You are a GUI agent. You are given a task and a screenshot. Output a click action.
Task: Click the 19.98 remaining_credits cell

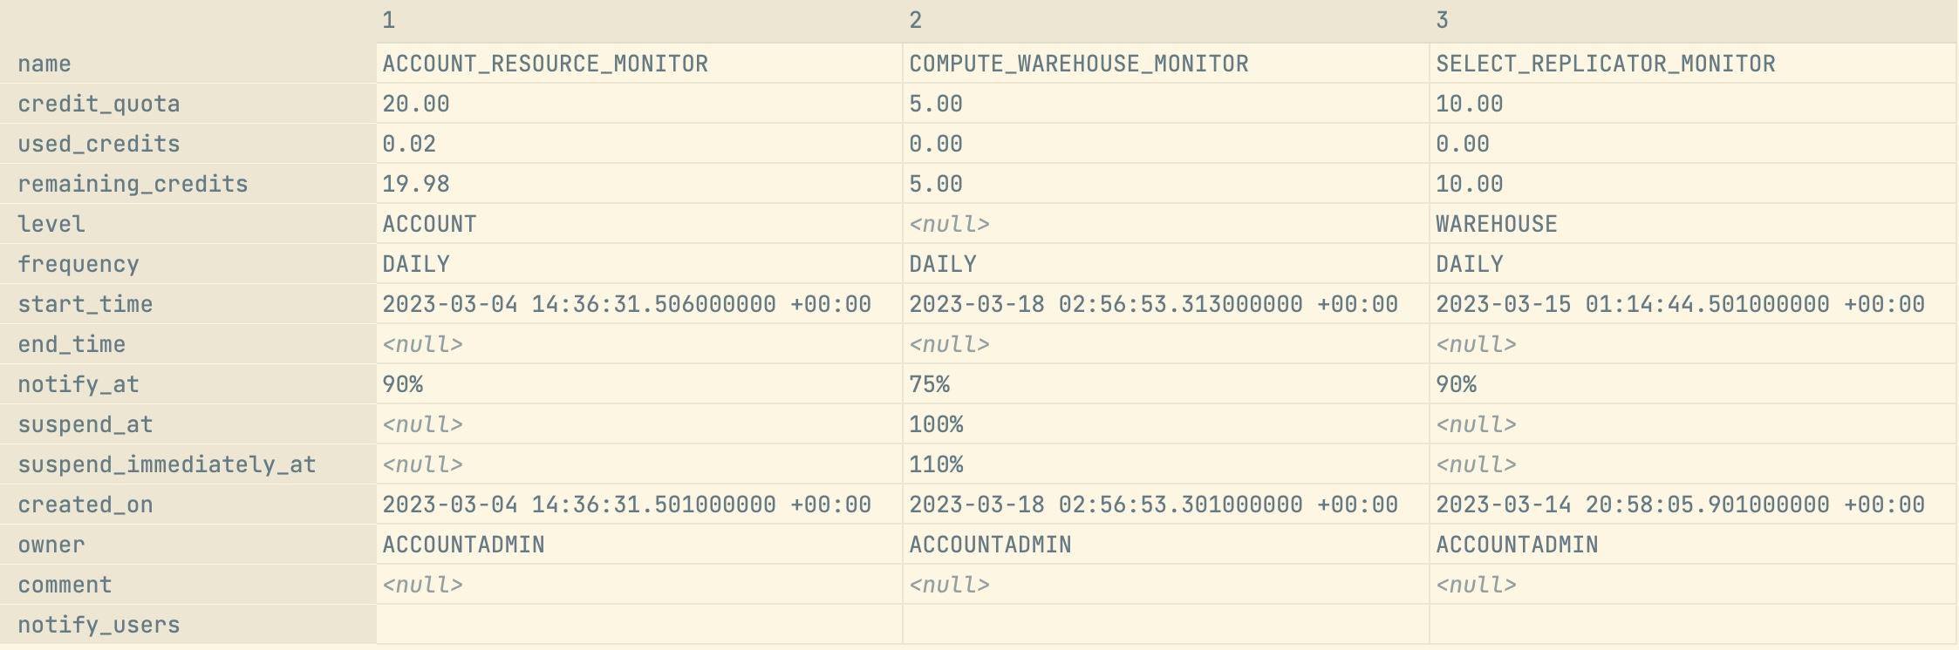tap(639, 184)
